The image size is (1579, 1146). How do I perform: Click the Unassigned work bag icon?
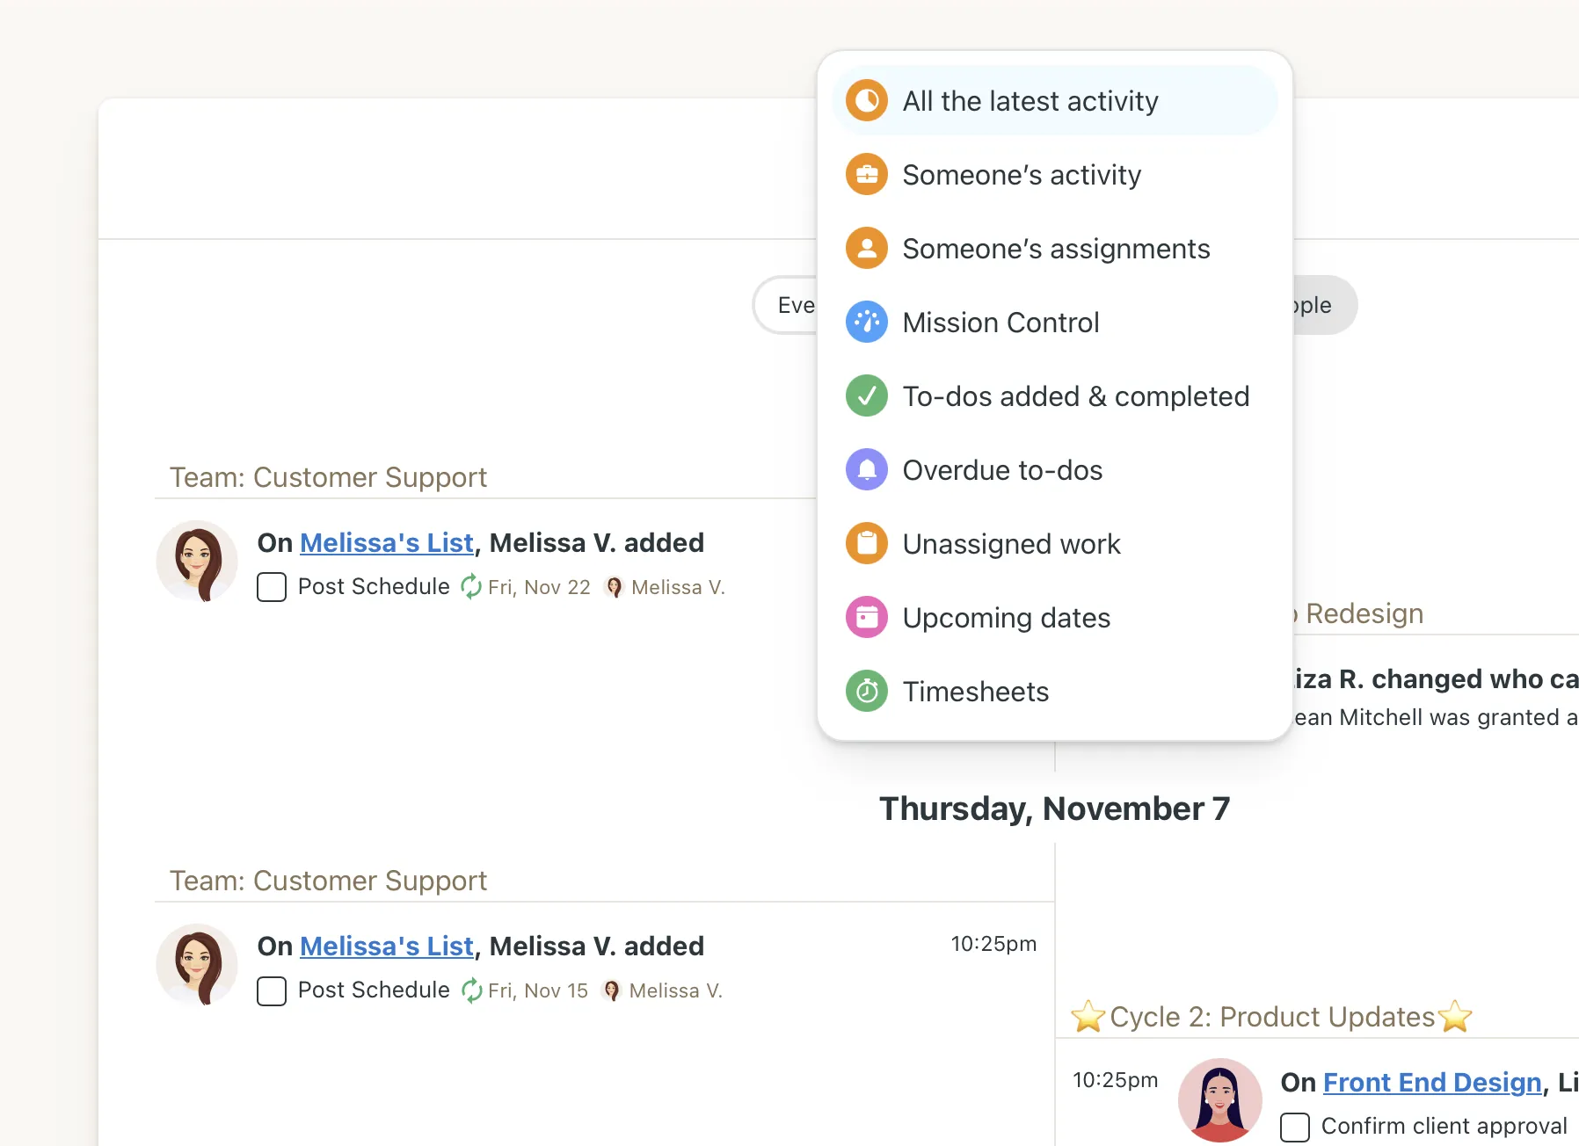866,543
